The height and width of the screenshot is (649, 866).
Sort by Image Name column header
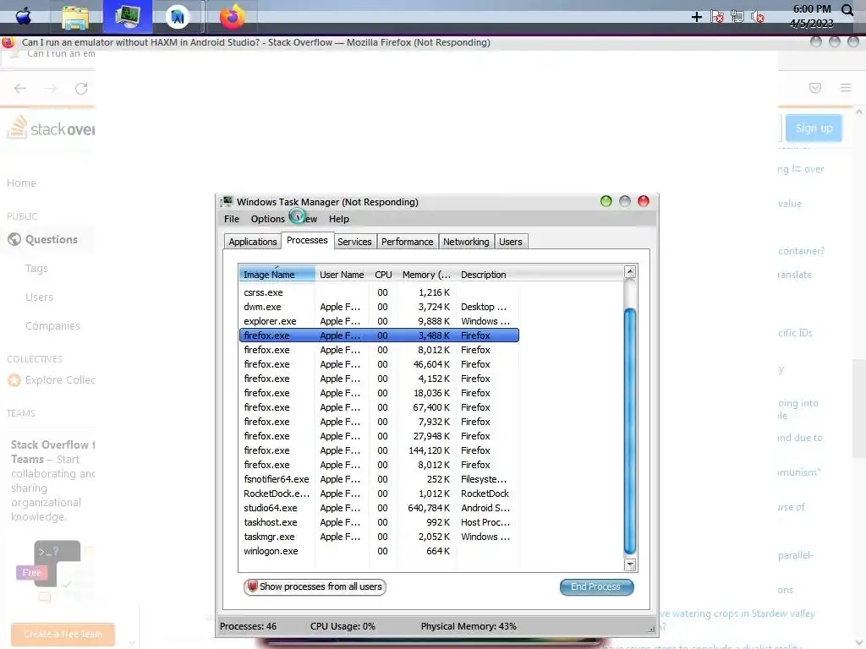point(277,275)
